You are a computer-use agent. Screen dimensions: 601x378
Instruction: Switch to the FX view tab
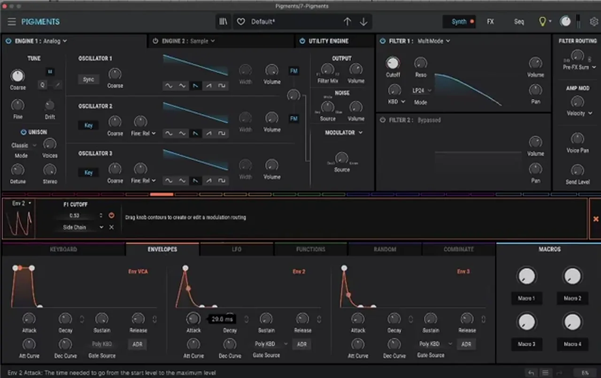(x=490, y=22)
